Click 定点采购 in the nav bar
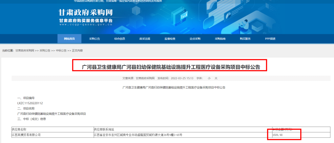 pyautogui.click(x=195, y=39)
